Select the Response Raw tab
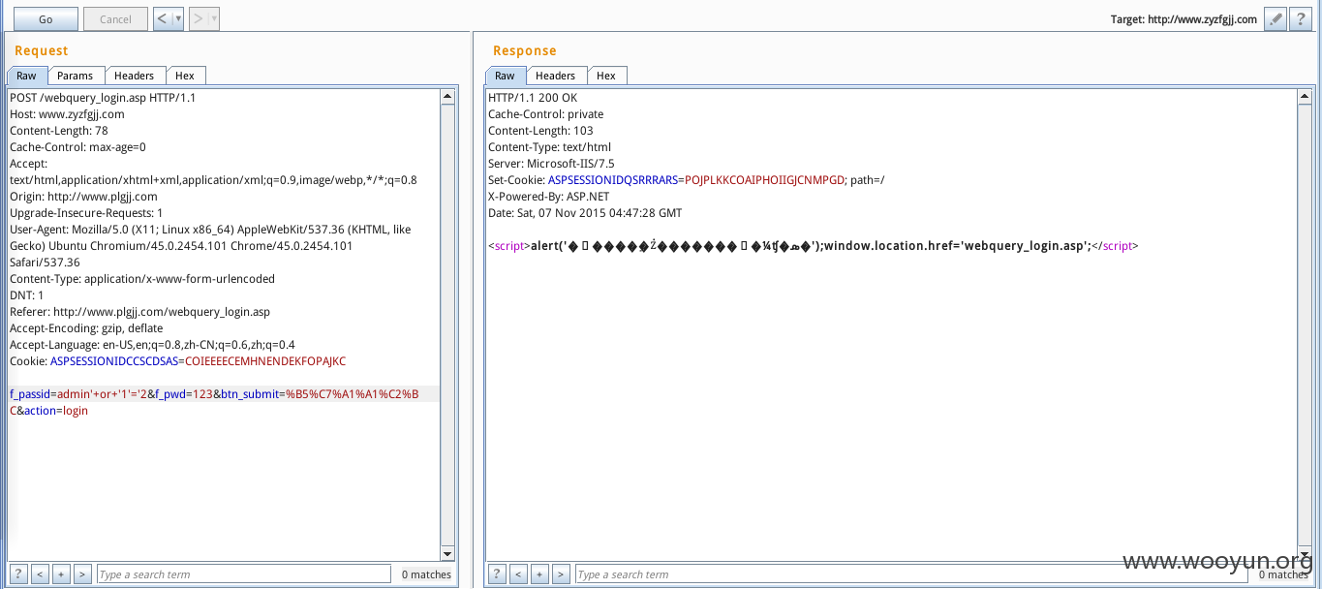This screenshot has width=1322, height=589. (505, 76)
